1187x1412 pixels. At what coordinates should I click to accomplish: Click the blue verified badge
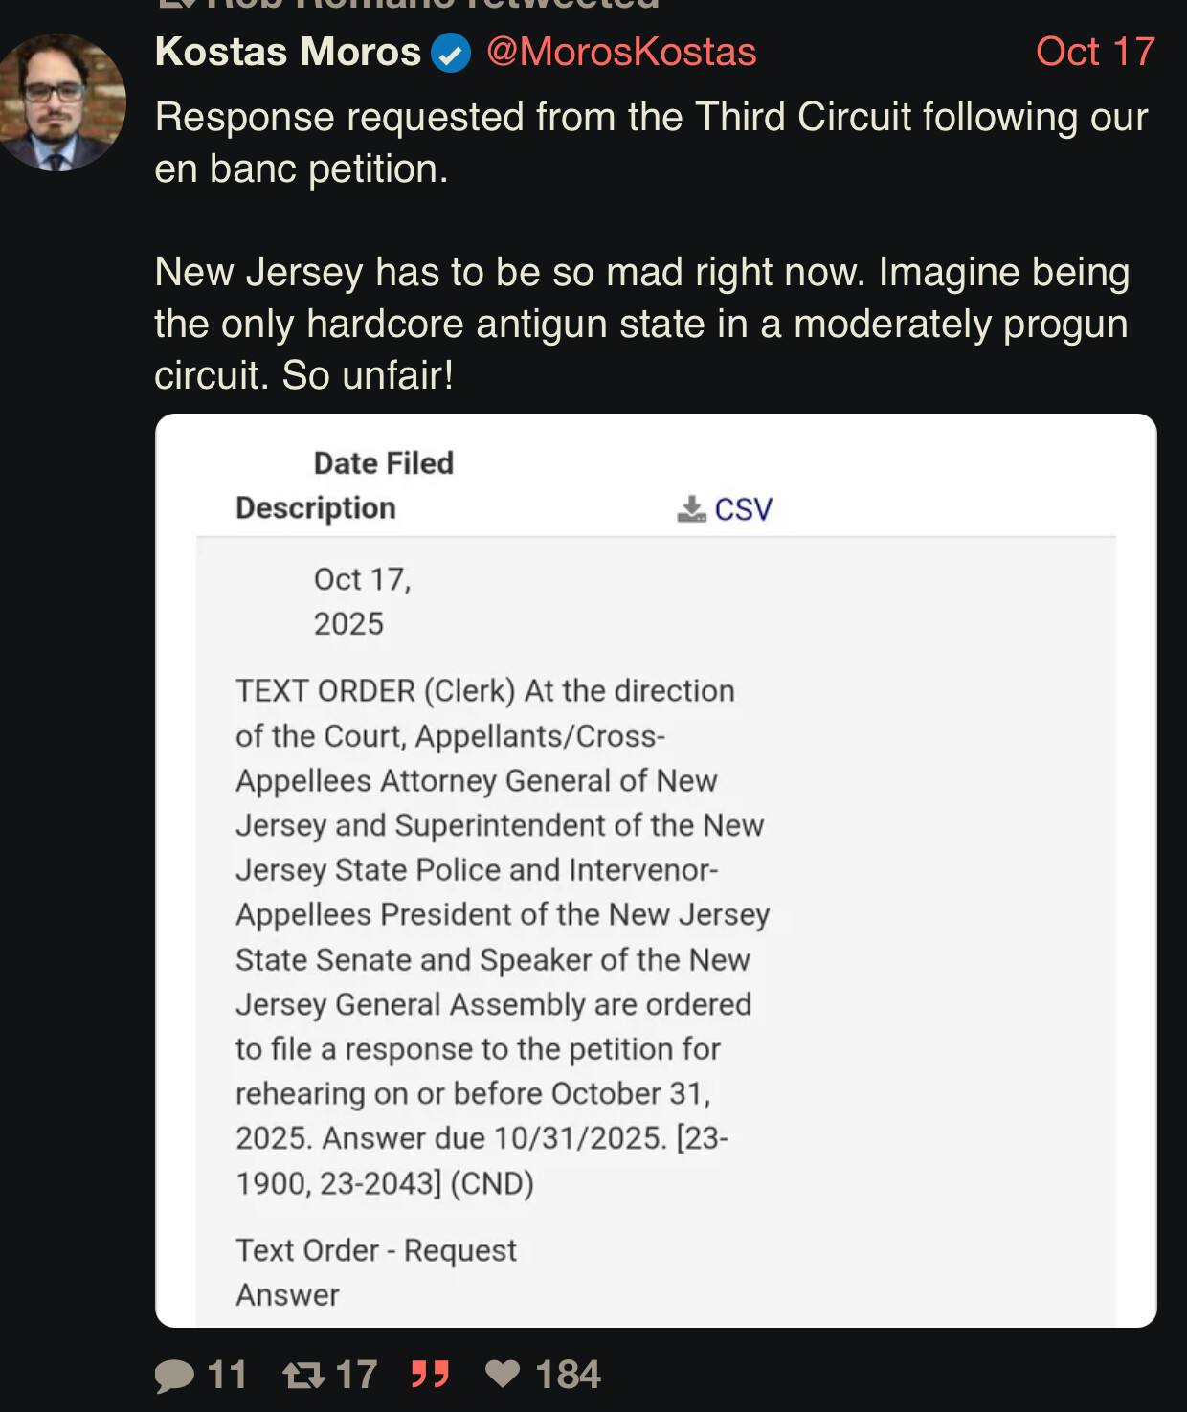[450, 53]
